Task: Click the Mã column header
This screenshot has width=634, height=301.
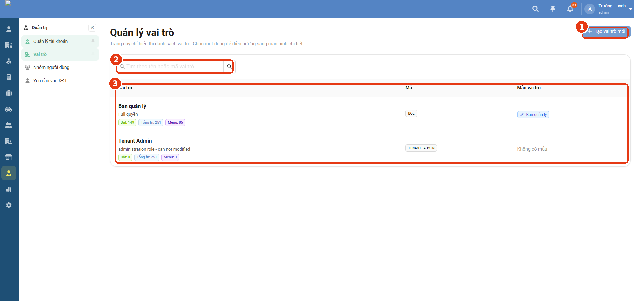Action: (x=409, y=88)
